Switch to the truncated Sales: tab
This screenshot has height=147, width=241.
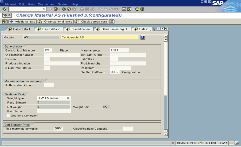(x=142, y=29)
